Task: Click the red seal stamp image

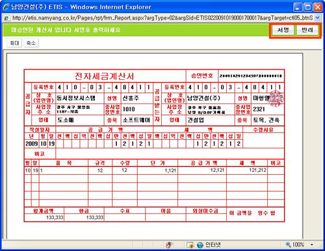Action: tap(276, 99)
